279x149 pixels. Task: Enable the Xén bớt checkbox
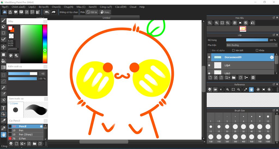tap(233, 50)
